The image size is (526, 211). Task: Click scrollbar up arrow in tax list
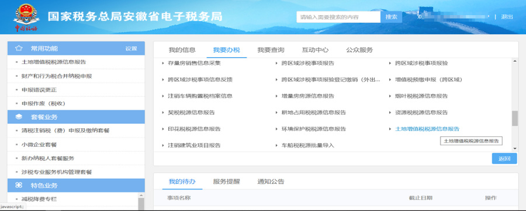[x=514, y=61]
